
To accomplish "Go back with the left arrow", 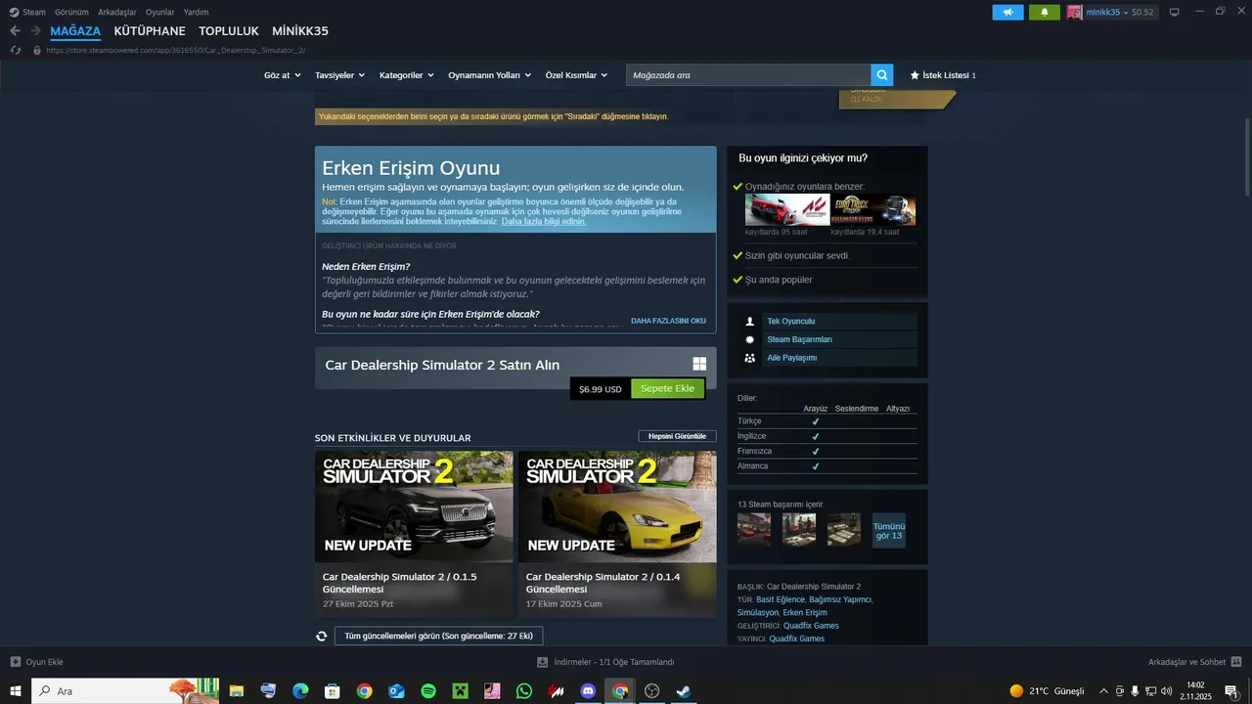I will (x=15, y=31).
